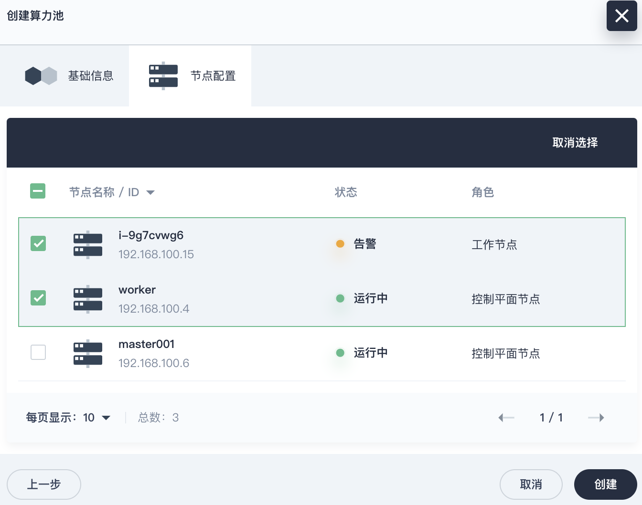The height and width of the screenshot is (505, 642).
Task: Click the server icon for node i-9g7cvwg6
Action: click(x=88, y=245)
